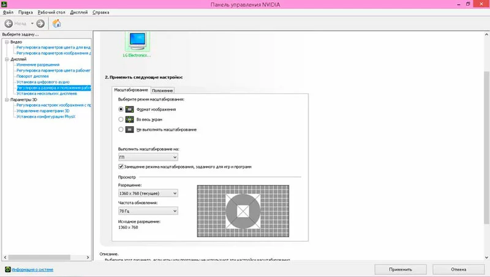Open Управление параметрами 3D item
Viewport: 490px width, 277px height.
click(43, 111)
